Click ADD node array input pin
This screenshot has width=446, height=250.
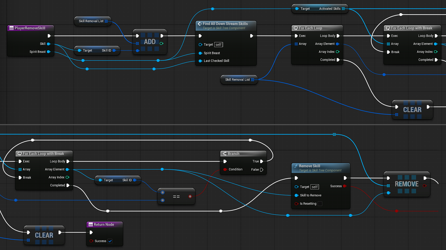(138, 43)
